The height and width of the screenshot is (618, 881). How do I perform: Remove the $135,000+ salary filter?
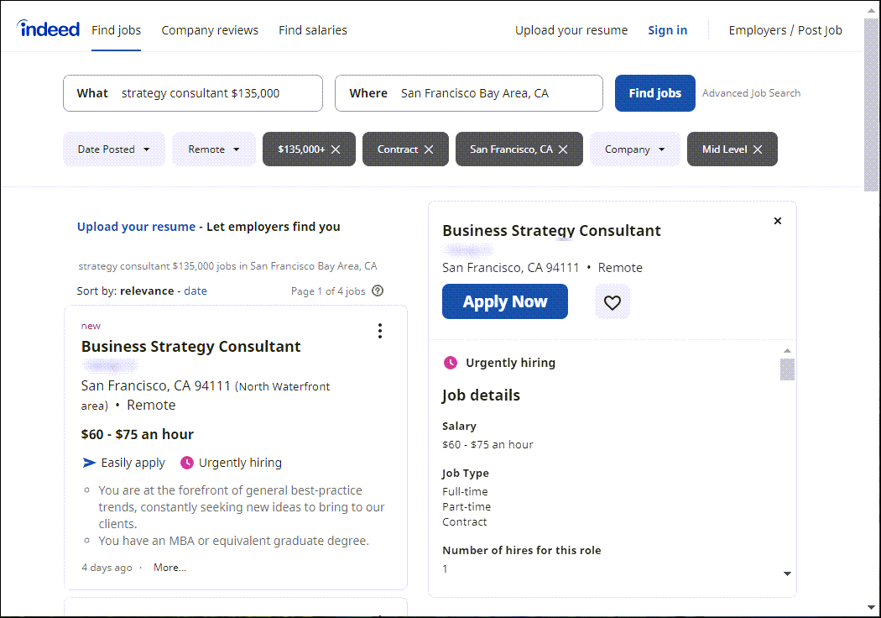tap(336, 149)
